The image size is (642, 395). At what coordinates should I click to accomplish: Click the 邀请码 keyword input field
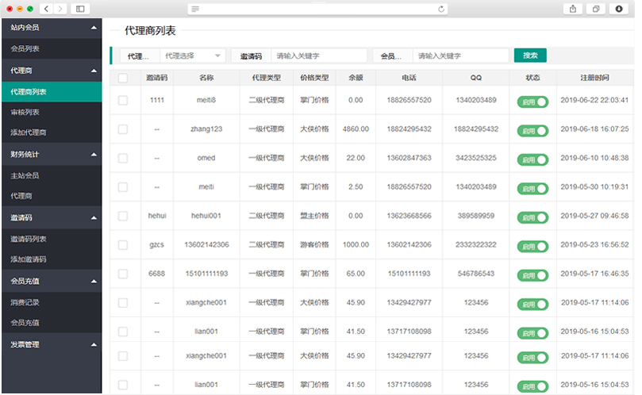(317, 56)
